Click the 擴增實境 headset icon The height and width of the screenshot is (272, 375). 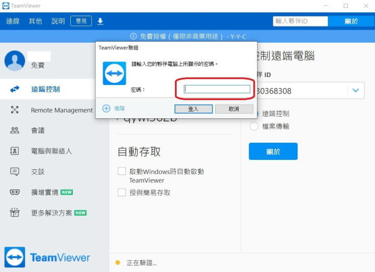tap(15, 192)
